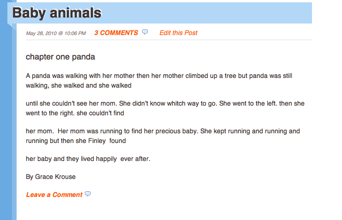This screenshot has width=342, height=220.
Task: Click the words 'ever after.' in the story
Action: click(135, 159)
